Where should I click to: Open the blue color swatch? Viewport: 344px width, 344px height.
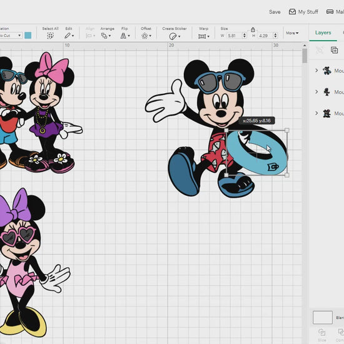[x=28, y=35]
